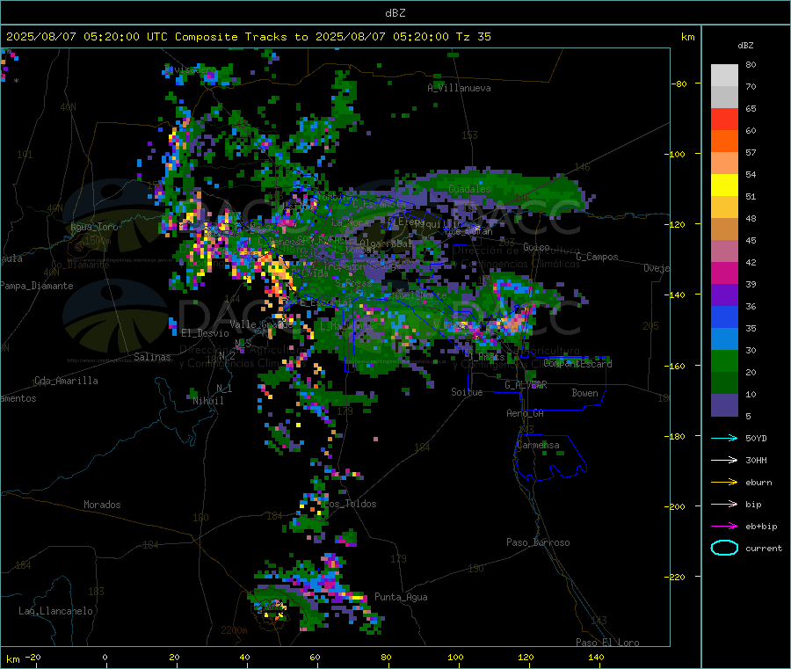Click the Los_Toldos map label
Image resolution: width=791 pixels, height=669 pixels.
(350, 504)
